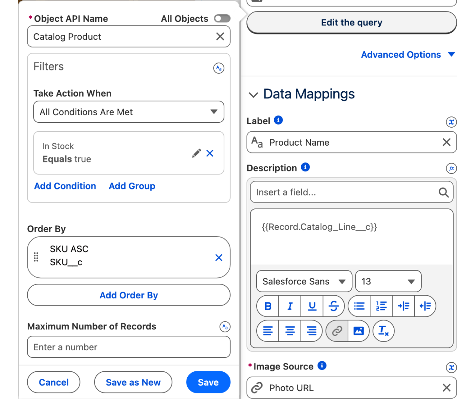Toggle expression mode for Image Source
The width and height of the screenshot is (475, 399).
(451, 368)
